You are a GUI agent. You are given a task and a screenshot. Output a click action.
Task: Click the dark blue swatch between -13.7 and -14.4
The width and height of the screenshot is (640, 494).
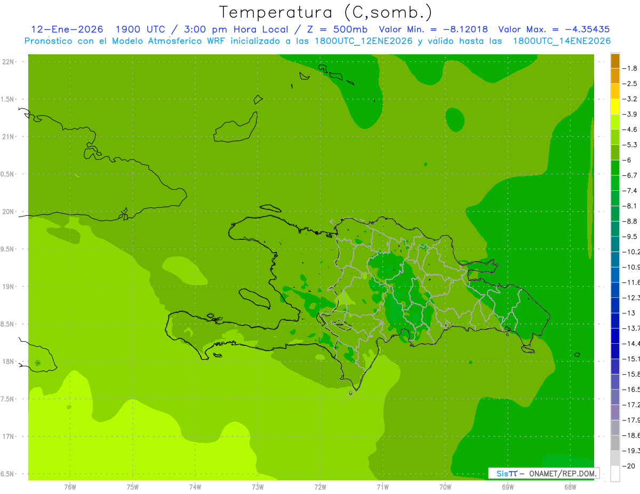pos(615,336)
